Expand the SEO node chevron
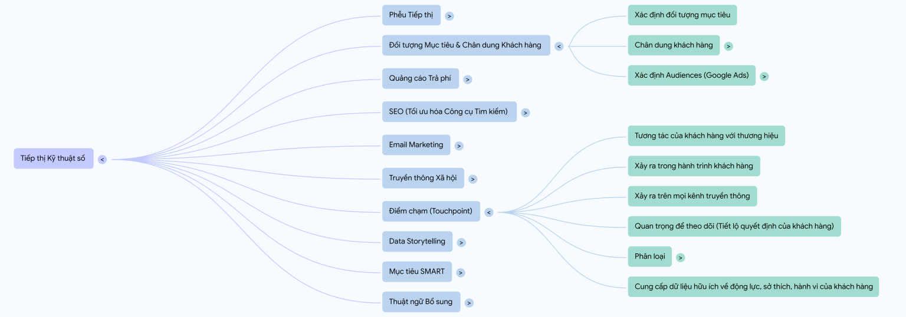906x317 pixels. click(x=526, y=113)
